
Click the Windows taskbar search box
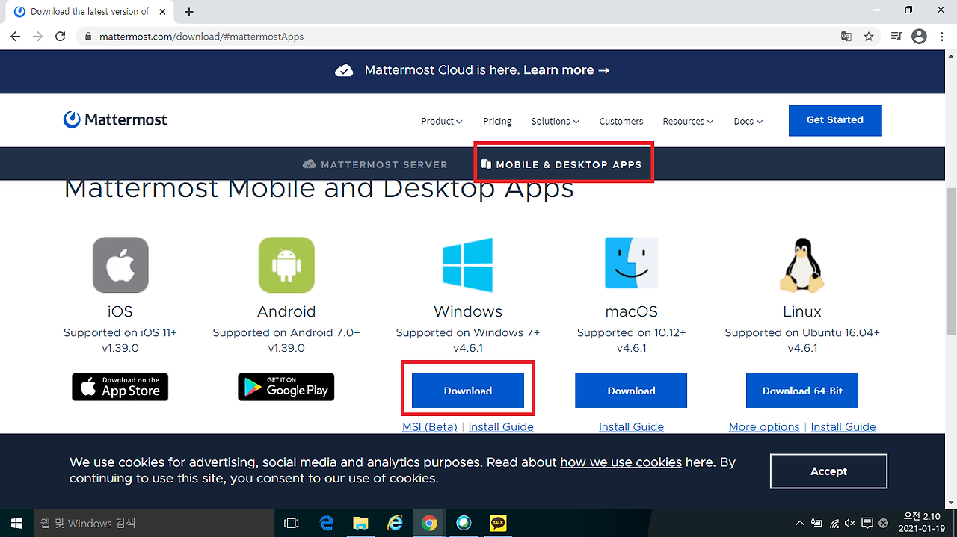(x=153, y=524)
